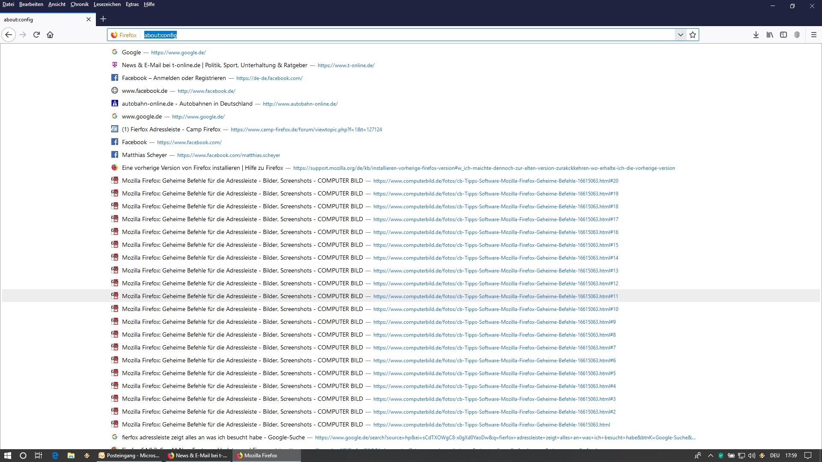Go to the Firefox home page
This screenshot has width=822, height=462.
50,35
